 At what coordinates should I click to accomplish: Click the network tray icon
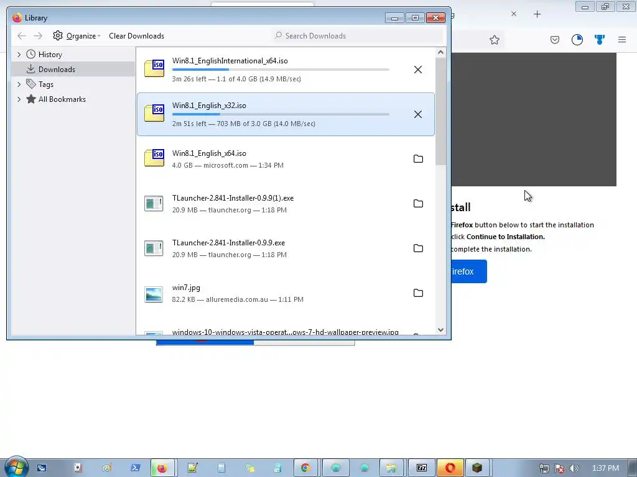click(x=544, y=468)
